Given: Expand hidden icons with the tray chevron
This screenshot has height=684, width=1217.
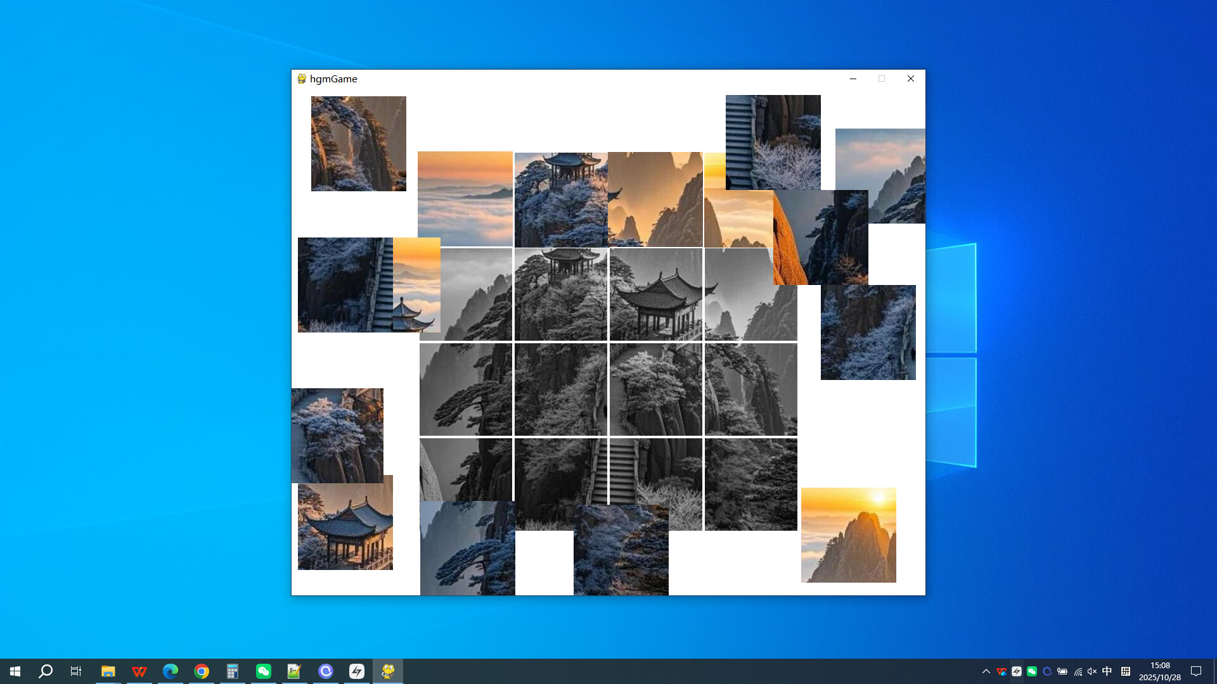Looking at the screenshot, I should coord(988,671).
